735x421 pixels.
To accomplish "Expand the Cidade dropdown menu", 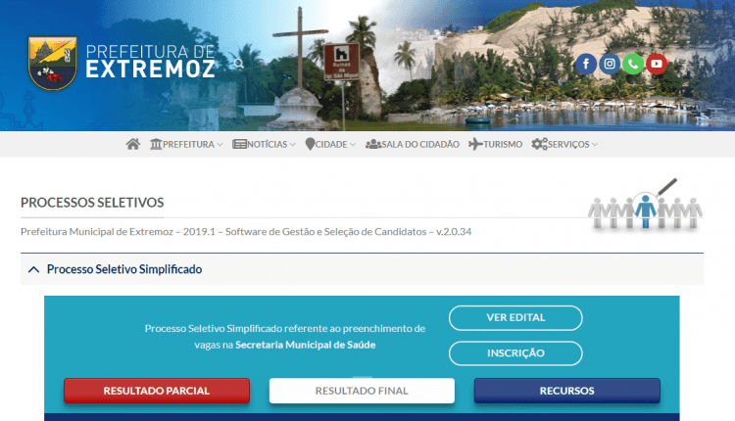I will coord(330,144).
